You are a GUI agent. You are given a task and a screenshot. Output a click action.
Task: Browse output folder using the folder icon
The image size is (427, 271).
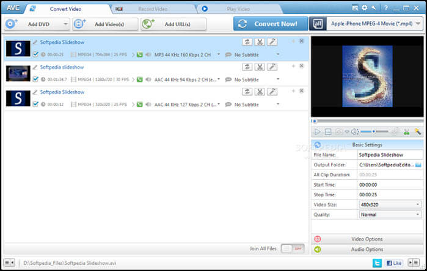[418, 165]
